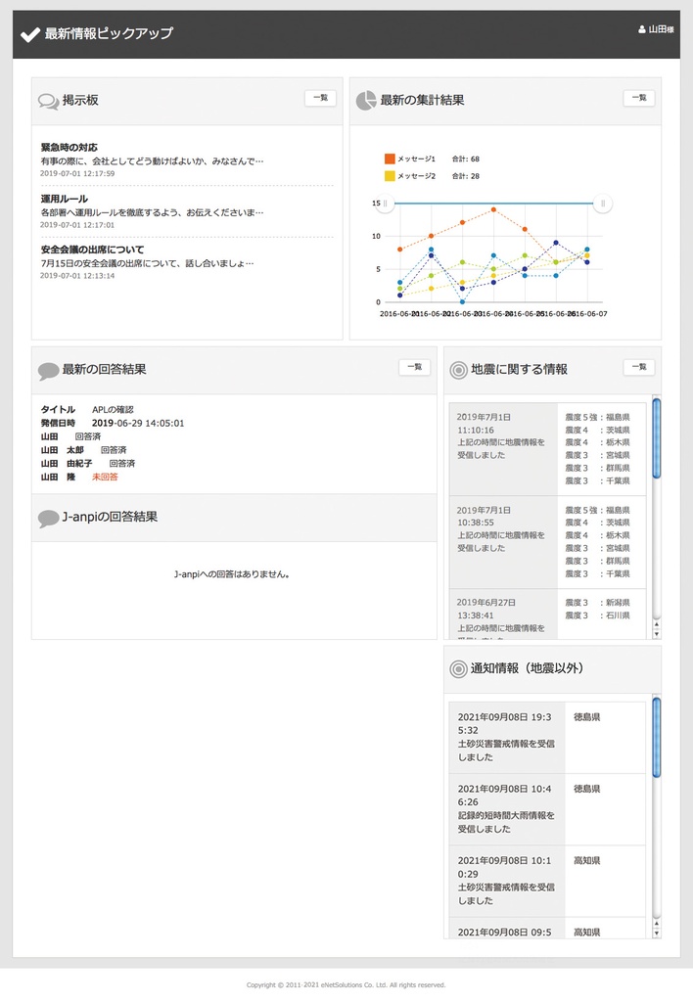The width and height of the screenshot is (693, 1002).
Task: Click the speech bubble icon beside 最新の回答結果
Action: 49,371
